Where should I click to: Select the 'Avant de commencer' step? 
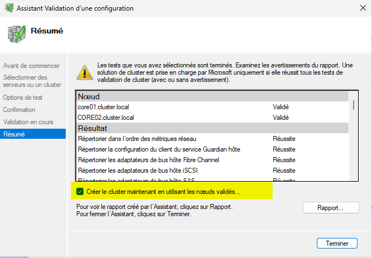coord(31,66)
